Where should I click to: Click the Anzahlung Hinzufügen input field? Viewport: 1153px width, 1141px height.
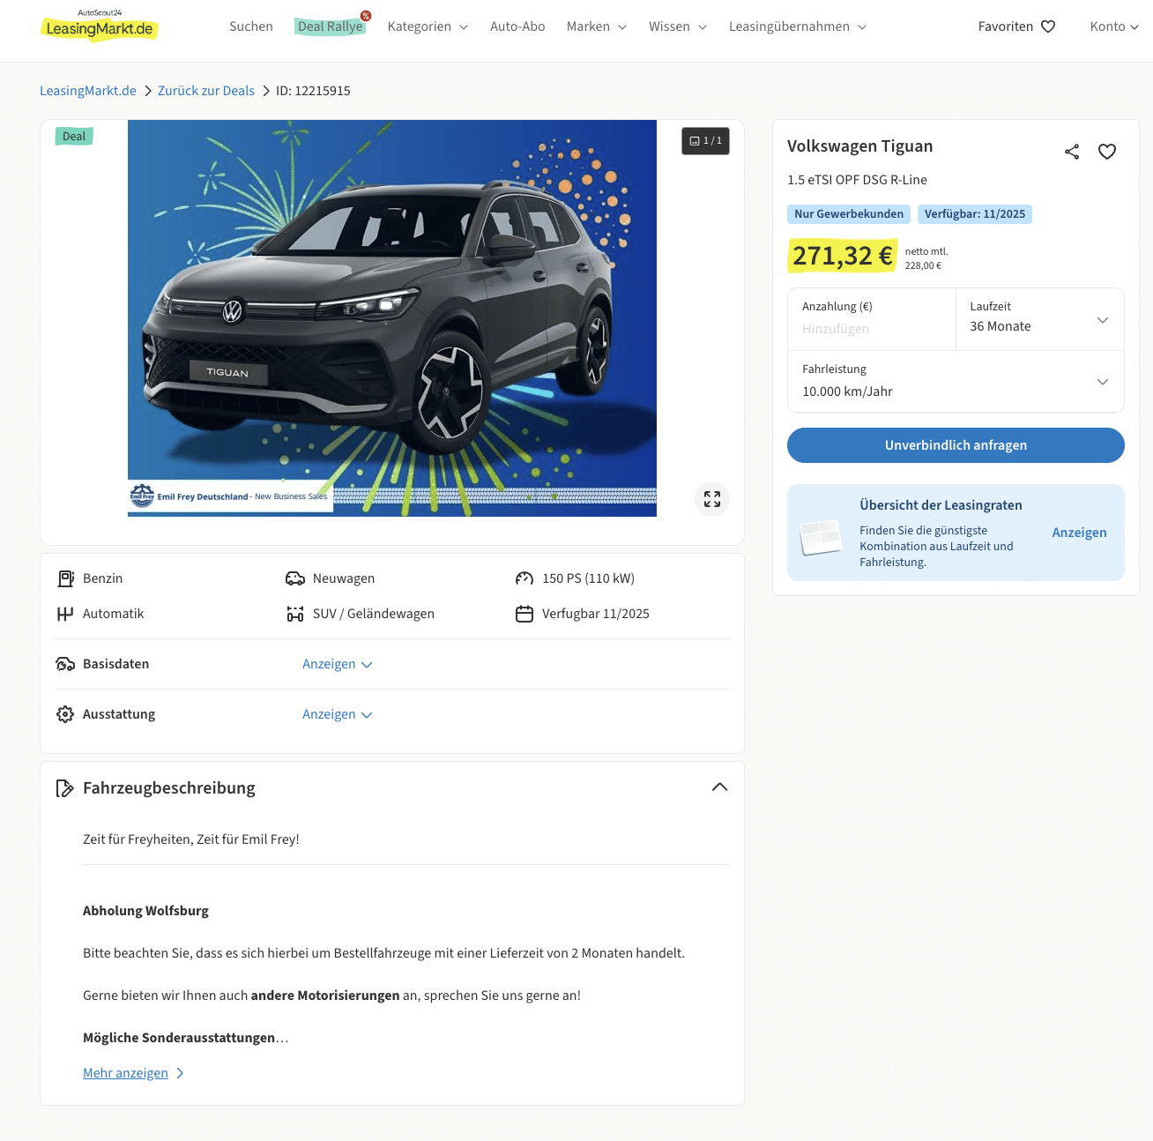click(872, 329)
